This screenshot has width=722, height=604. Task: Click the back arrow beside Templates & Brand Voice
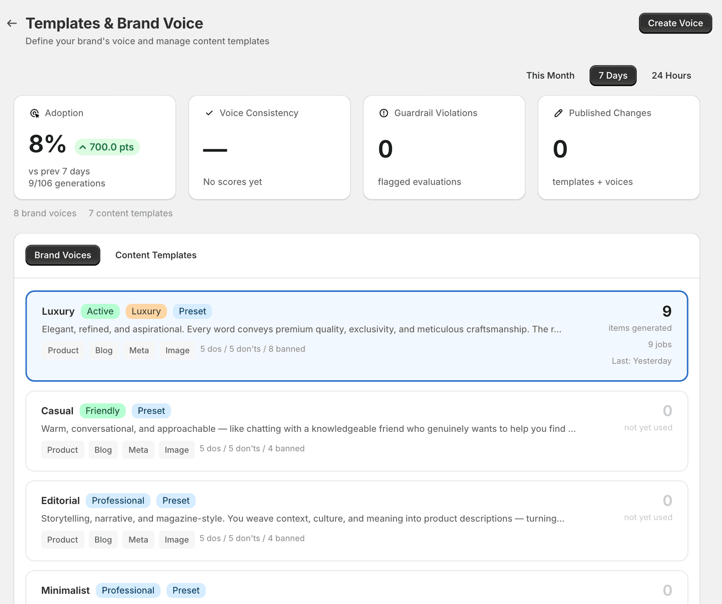click(12, 23)
